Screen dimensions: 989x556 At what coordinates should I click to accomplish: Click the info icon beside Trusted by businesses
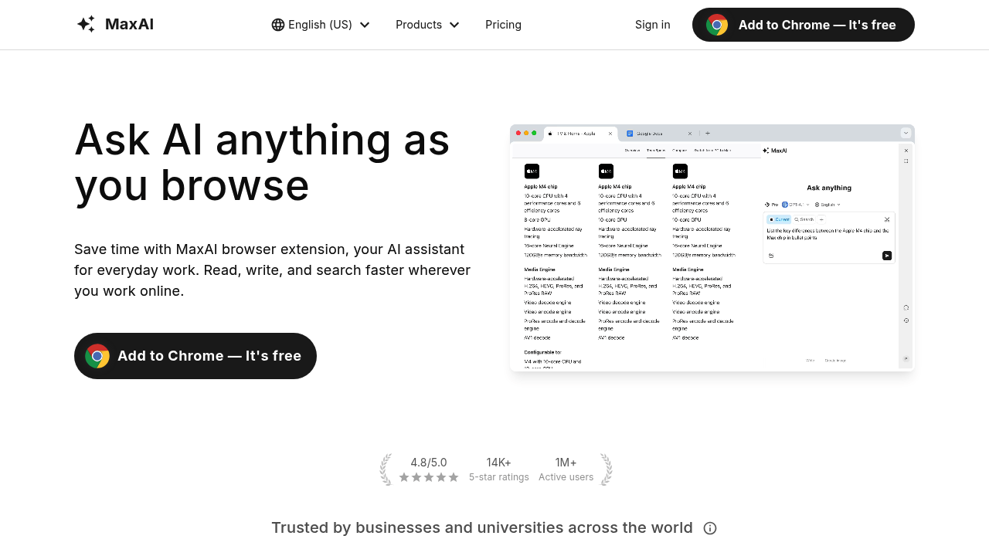pos(710,528)
